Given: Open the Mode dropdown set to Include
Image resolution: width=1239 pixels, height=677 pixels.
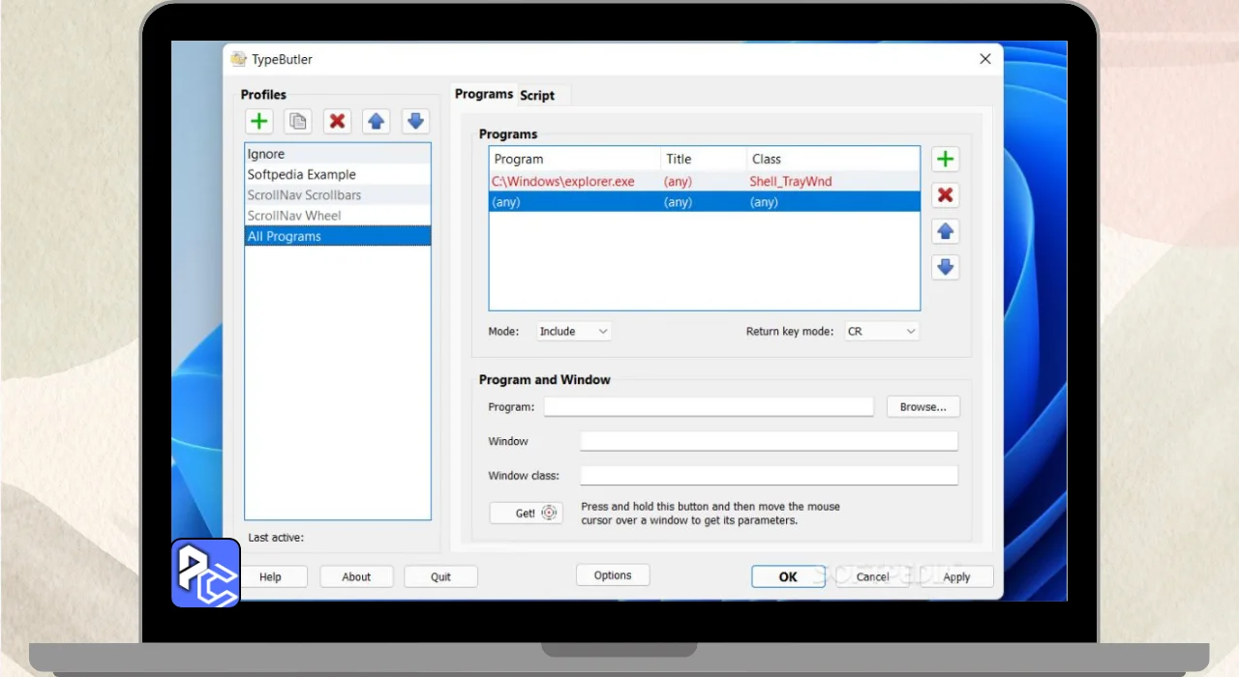Looking at the screenshot, I should [574, 331].
